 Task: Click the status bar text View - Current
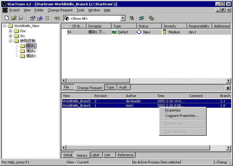[78, 162]
